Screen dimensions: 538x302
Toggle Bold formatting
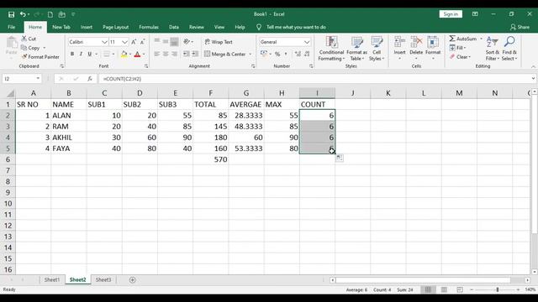(x=72, y=54)
